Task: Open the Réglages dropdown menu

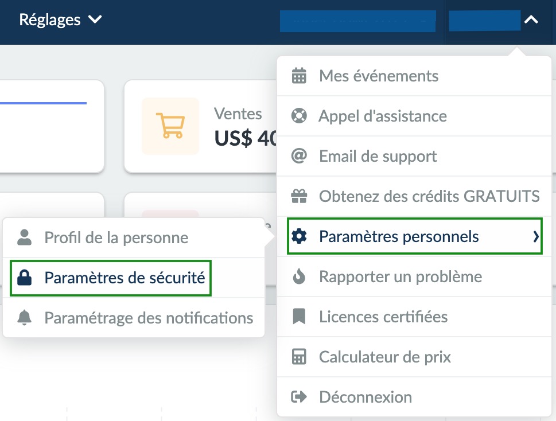Action: [60, 20]
